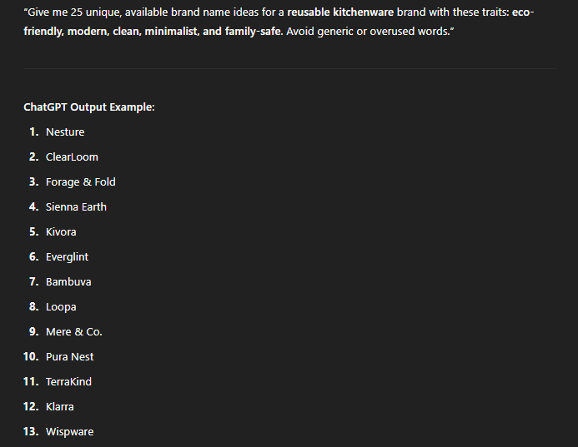Click on the 'Bambuva' entry
This screenshot has width=578, height=447.
(x=68, y=282)
